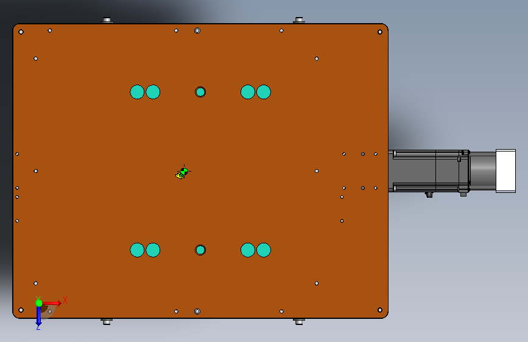The width and height of the screenshot is (528, 342).
Task: Select the center of mass marker on the plate
Action: tap(184, 172)
